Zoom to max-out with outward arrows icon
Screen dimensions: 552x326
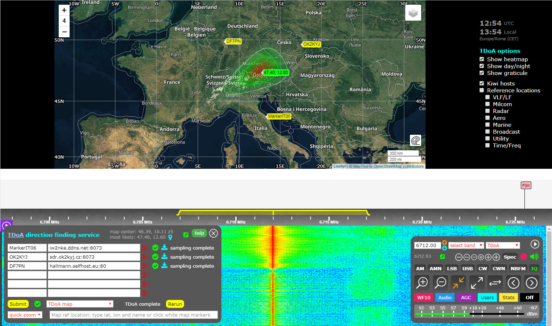[x=477, y=283]
